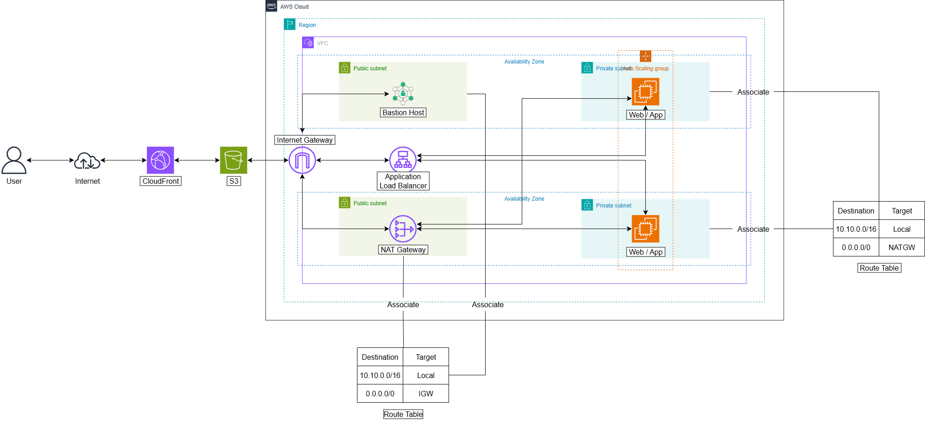The width and height of the screenshot is (925, 421).
Task: Select the Associate label beside upper private subnet
Action: (753, 92)
